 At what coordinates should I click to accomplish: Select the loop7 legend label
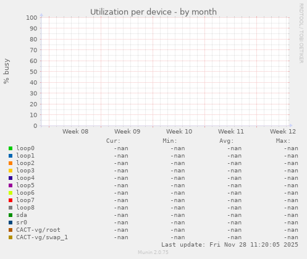coord(25,200)
